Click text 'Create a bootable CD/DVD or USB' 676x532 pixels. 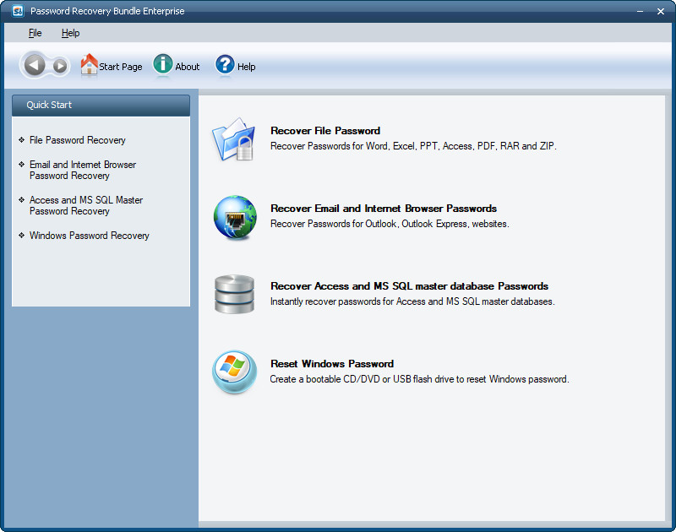pos(341,379)
